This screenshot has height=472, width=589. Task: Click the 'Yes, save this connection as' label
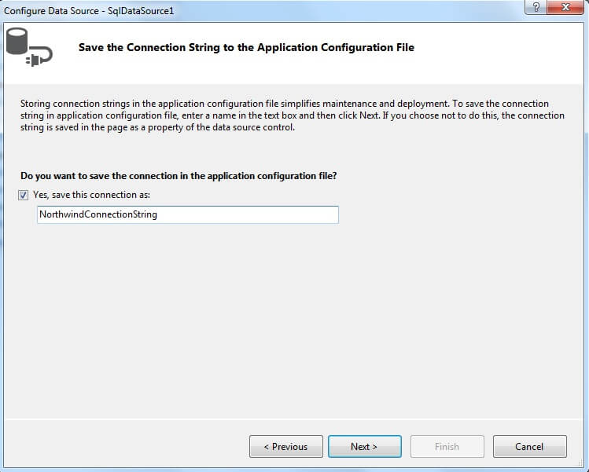click(91, 195)
